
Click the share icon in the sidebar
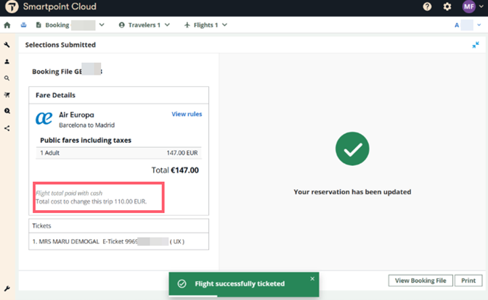coord(7,128)
